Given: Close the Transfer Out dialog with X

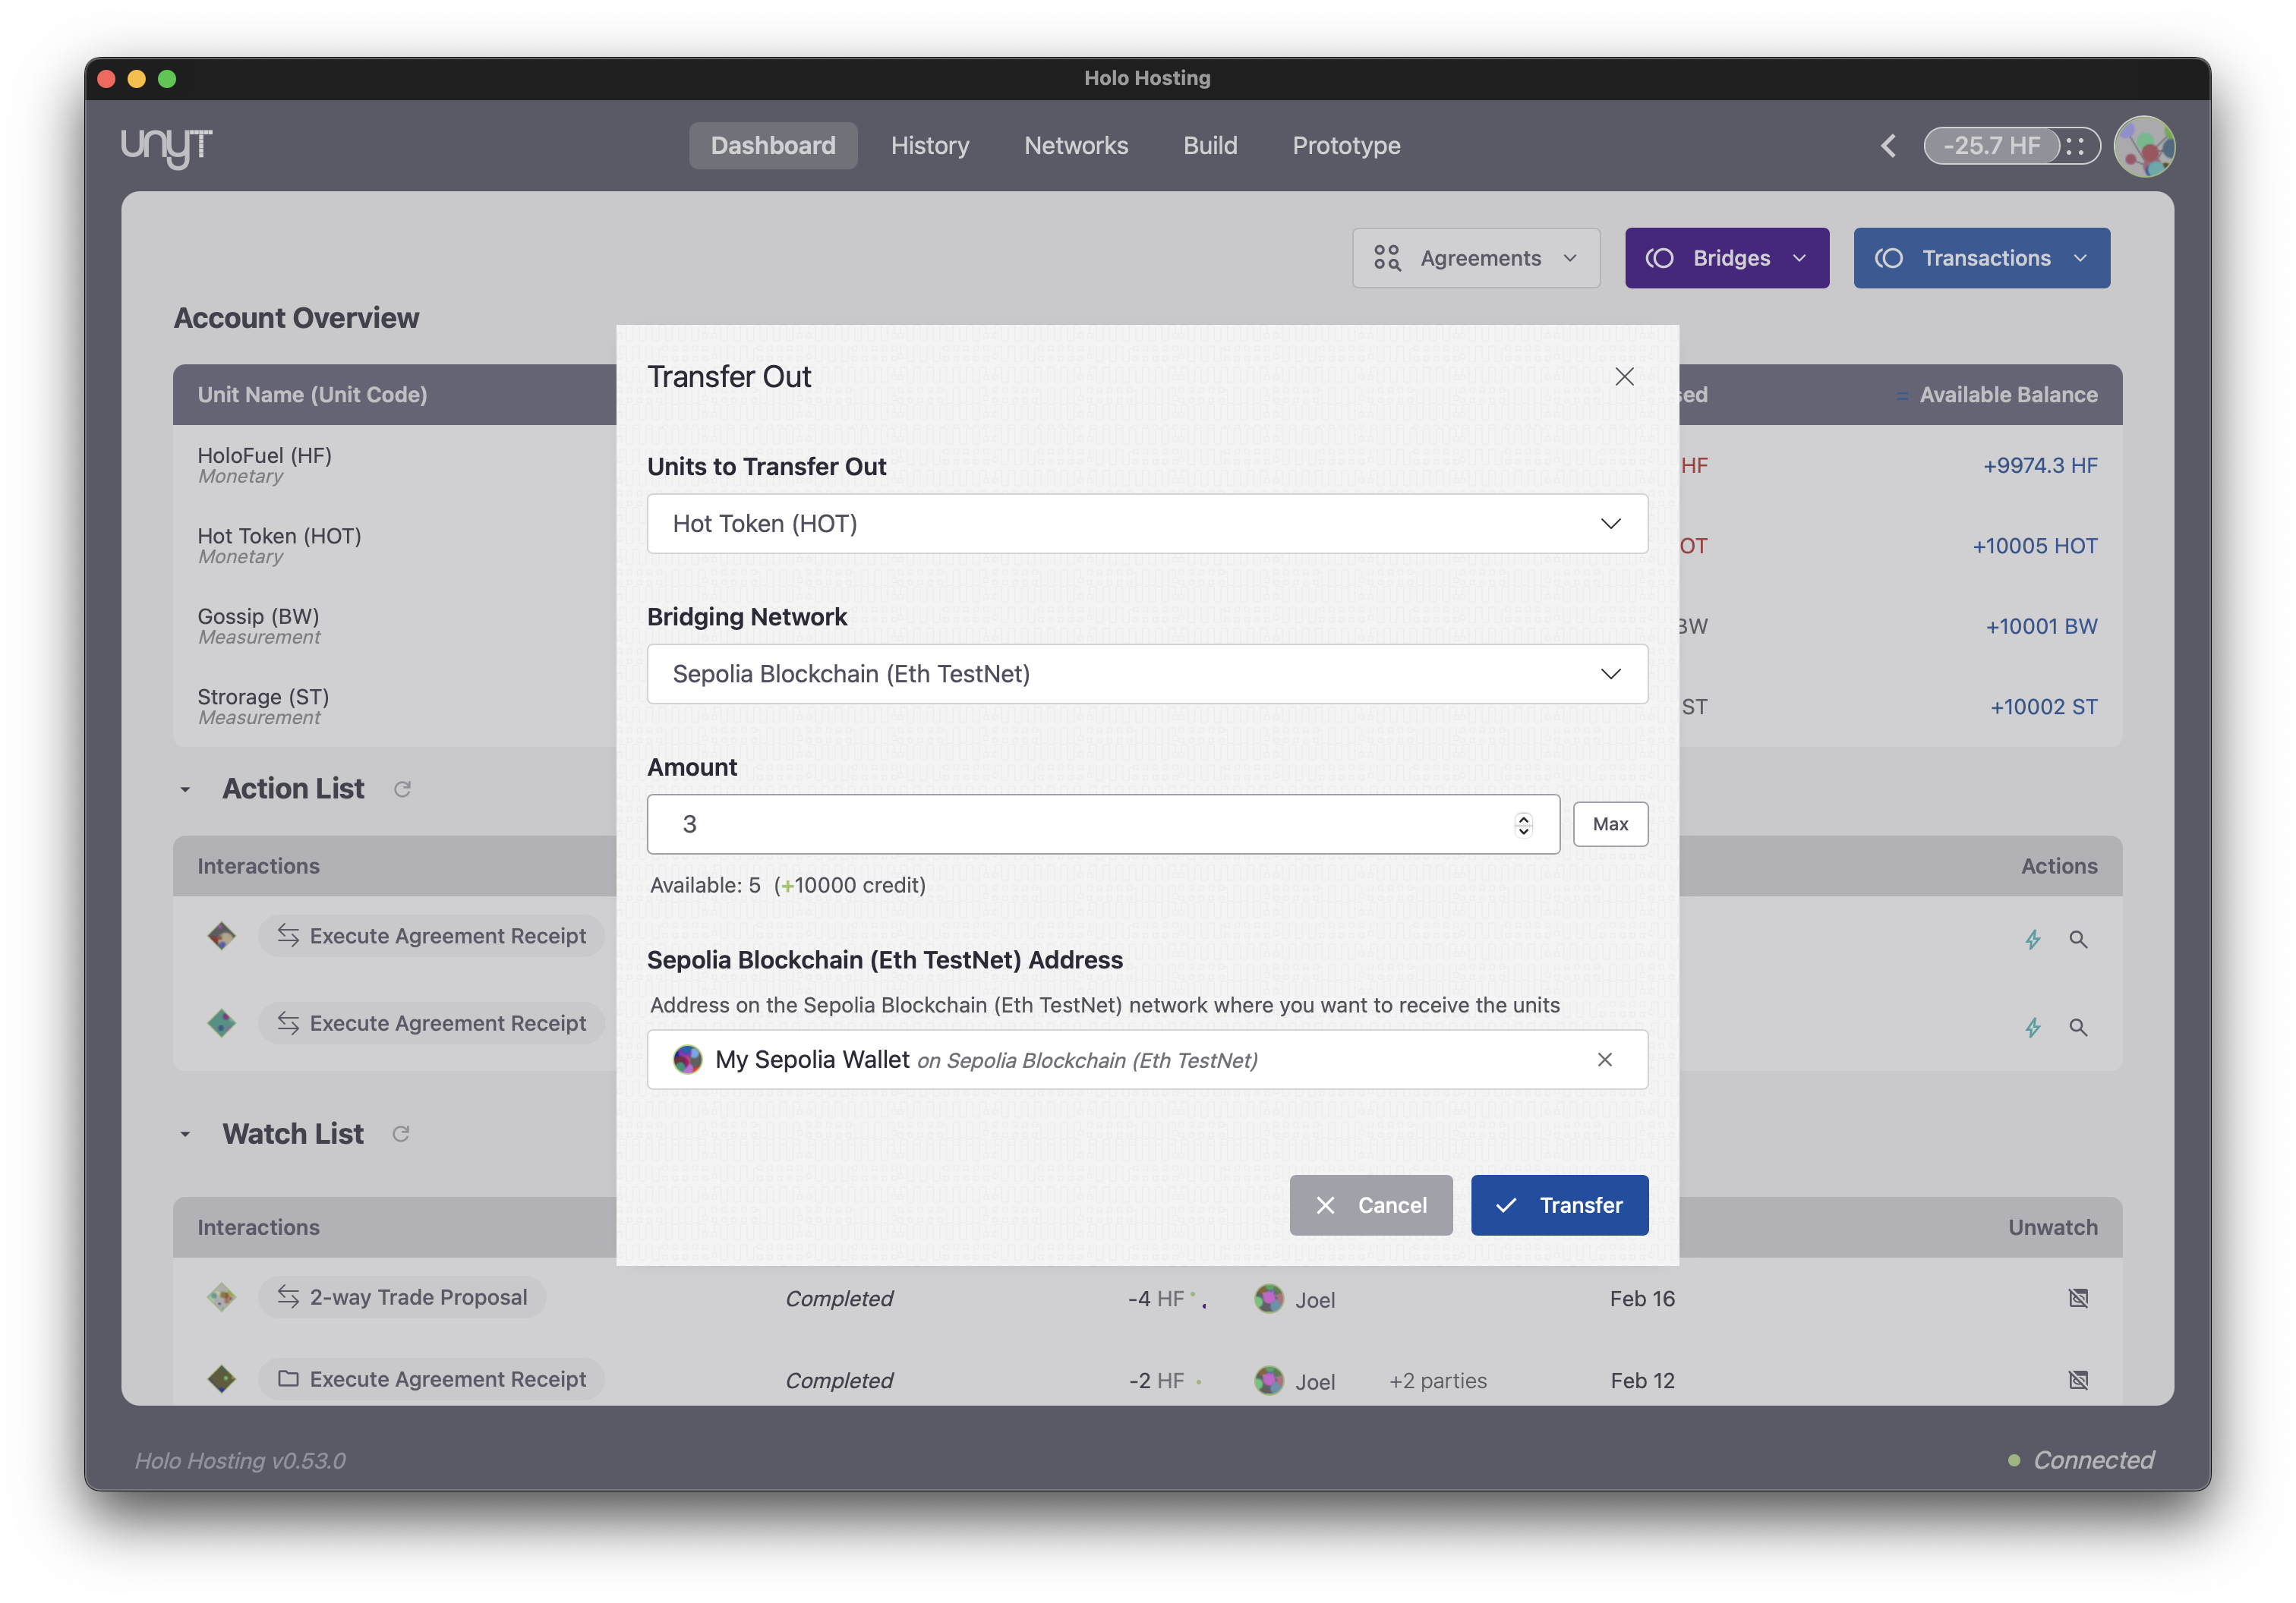Looking at the screenshot, I should click(x=1624, y=376).
